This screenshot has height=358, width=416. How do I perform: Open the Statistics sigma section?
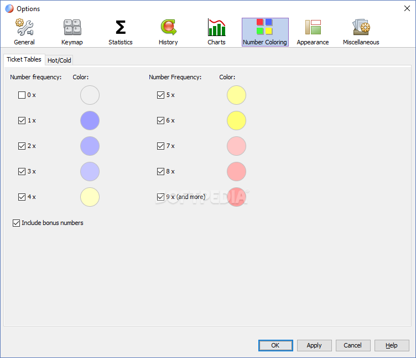point(120,32)
